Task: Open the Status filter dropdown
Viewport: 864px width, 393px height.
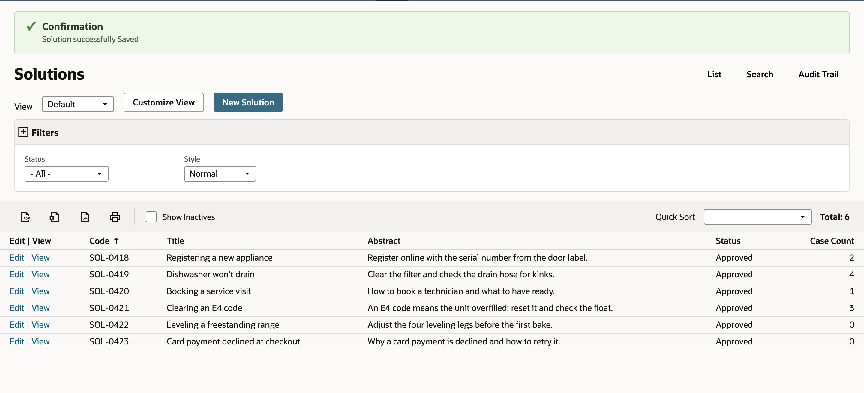Action: click(x=66, y=174)
